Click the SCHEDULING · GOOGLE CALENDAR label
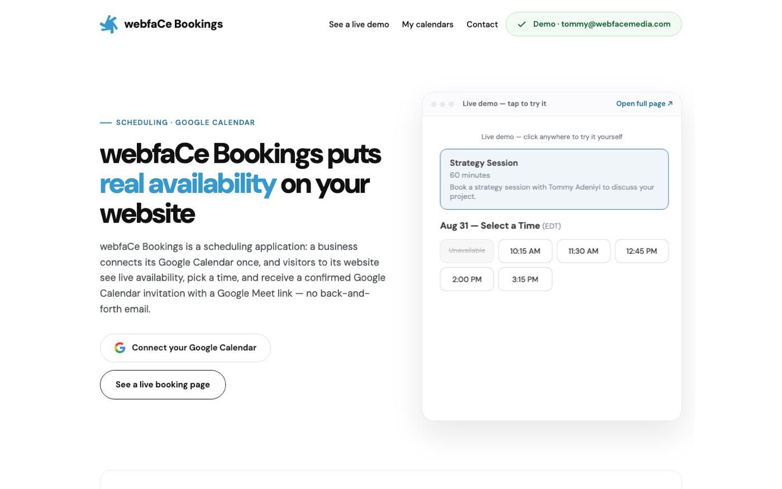The width and height of the screenshot is (782, 489). pos(185,122)
